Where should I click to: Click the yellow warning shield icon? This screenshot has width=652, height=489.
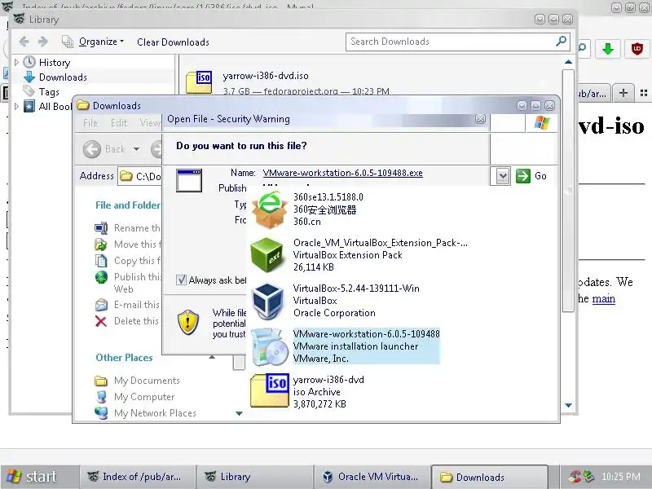tap(188, 322)
